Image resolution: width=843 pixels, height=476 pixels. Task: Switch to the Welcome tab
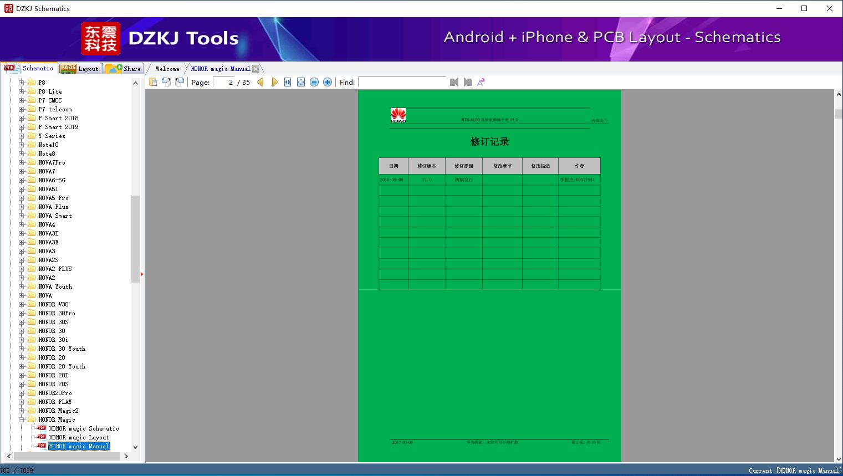(x=167, y=69)
